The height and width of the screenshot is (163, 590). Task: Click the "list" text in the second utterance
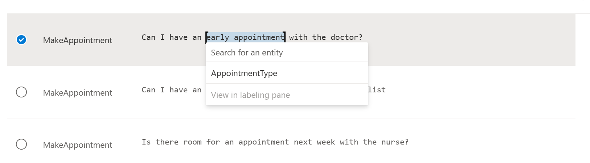click(x=377, y=90)
